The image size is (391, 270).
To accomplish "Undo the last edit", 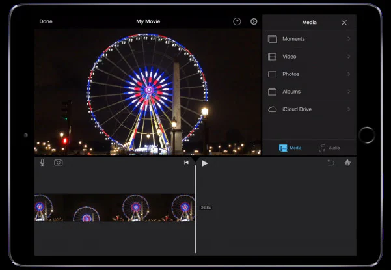I will tap(330, 163).
